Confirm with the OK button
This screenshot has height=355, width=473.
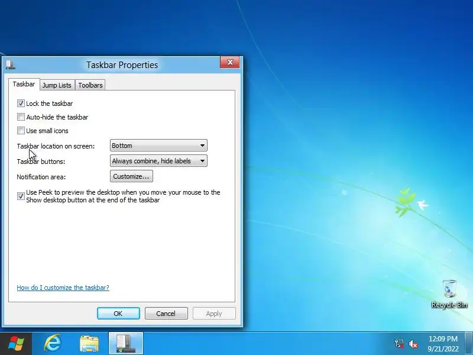coord(118,314)
